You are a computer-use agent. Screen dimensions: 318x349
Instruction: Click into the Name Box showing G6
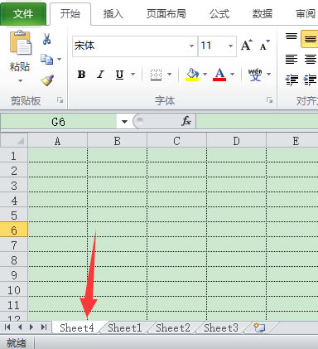[x=59, y=122]
